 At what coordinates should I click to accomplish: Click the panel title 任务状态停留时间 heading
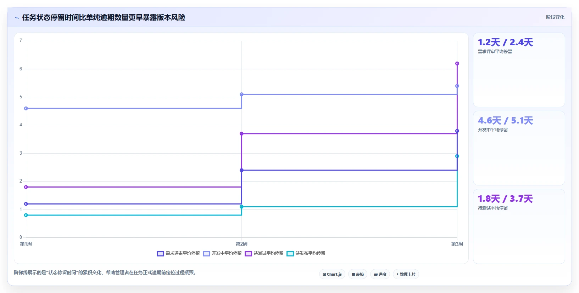click(104, 18)
